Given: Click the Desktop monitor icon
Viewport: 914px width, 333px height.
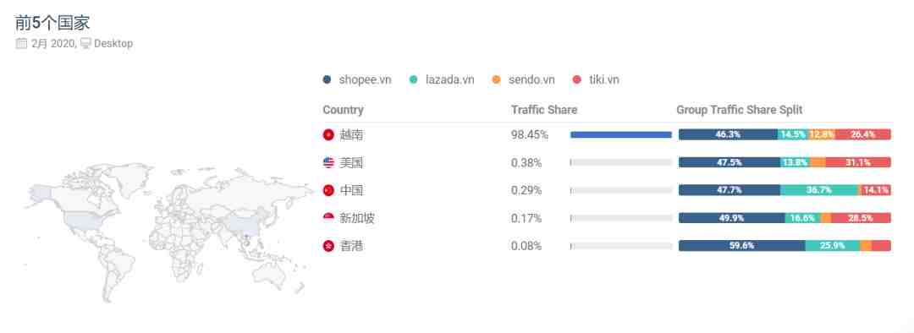Looking at the screenshot, I should click(x=85, y=43).
